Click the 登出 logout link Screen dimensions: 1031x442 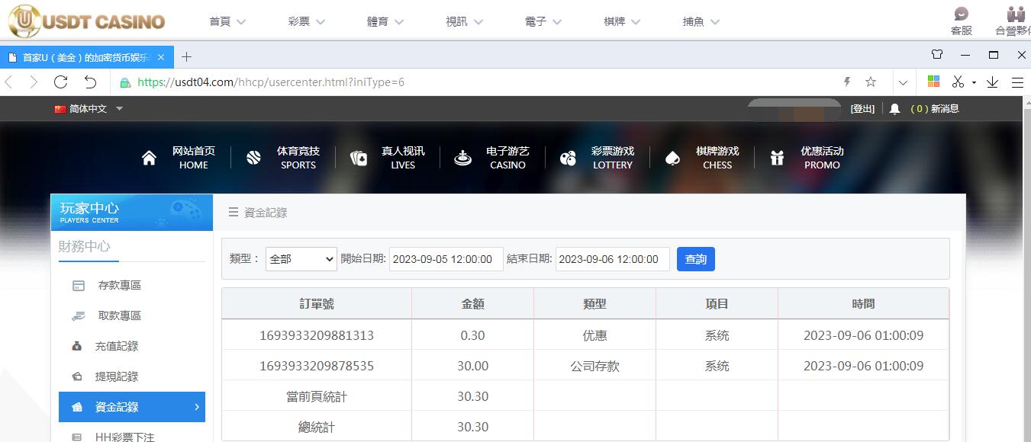(862, 109)
